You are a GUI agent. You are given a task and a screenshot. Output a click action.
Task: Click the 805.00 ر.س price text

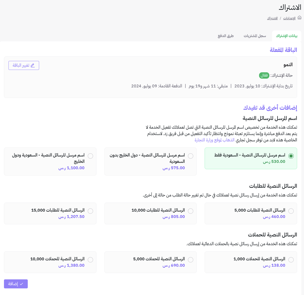[174, 217]
